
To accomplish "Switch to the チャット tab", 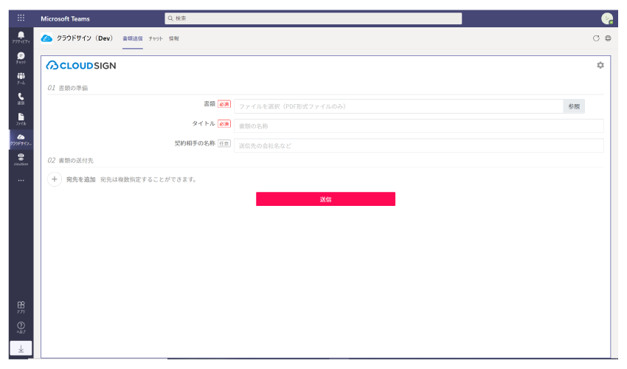I will pos(156,39).
